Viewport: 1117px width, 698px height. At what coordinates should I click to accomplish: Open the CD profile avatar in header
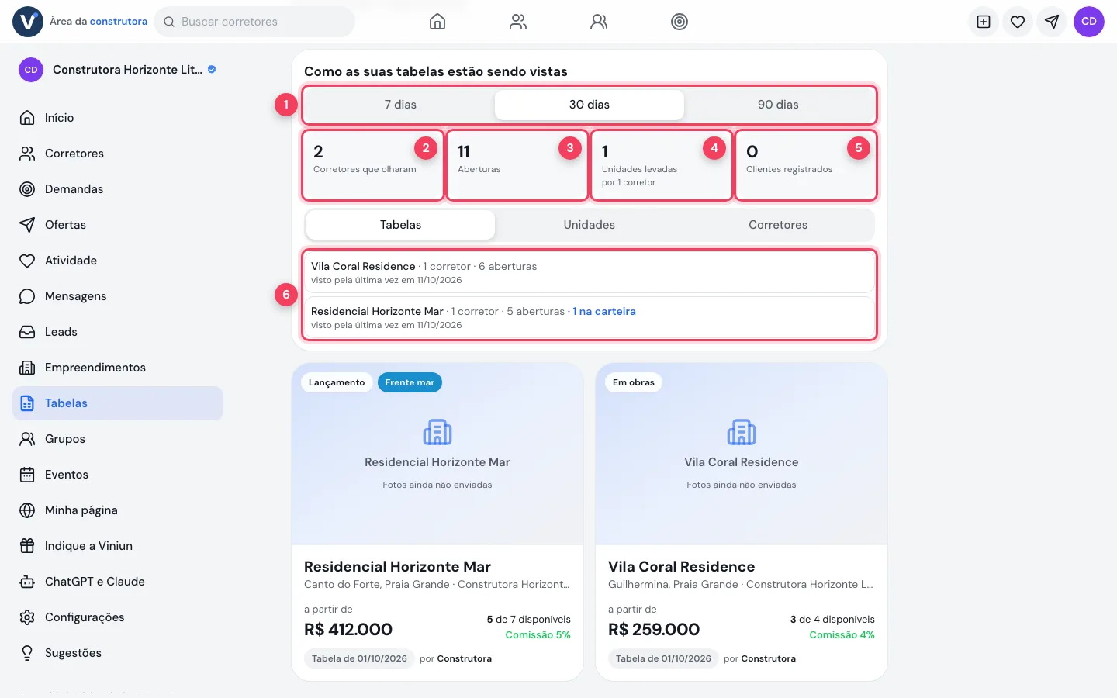[1089, 22]
